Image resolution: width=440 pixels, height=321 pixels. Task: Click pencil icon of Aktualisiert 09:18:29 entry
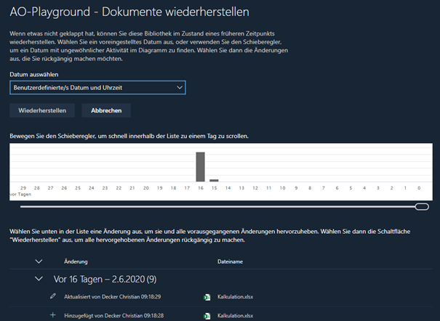pos(53,296)
